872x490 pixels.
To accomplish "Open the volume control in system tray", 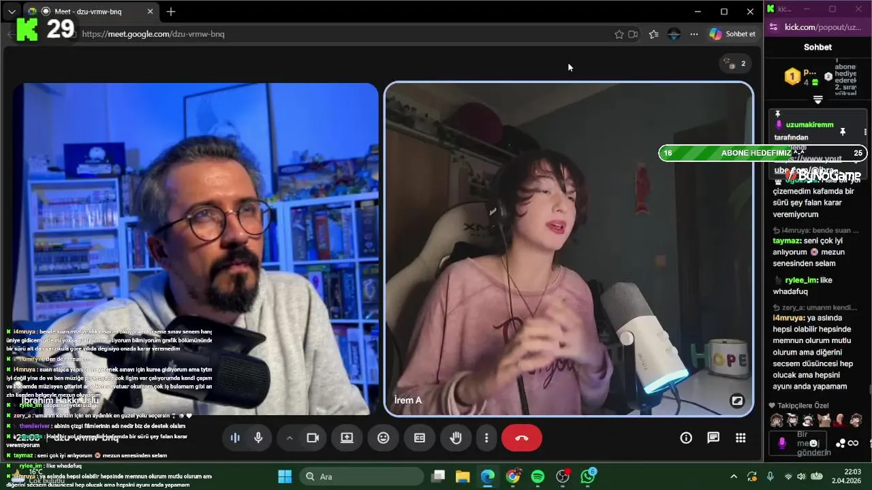I will tap(800, 476).
